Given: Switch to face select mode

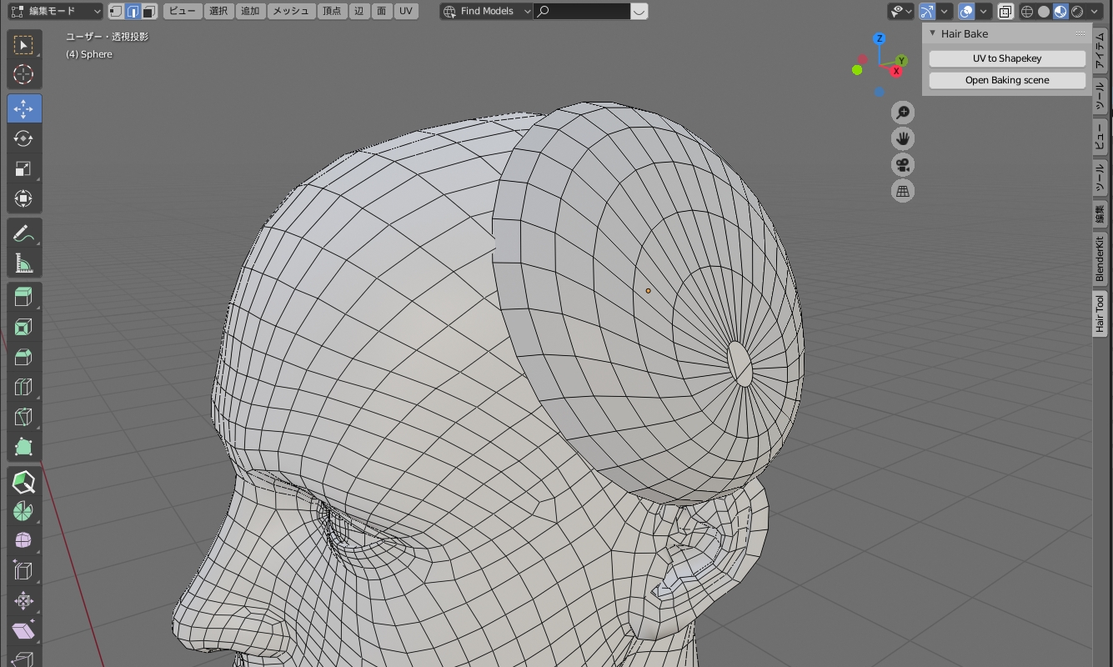Looking at the screenshot, I should click(148, 12).
